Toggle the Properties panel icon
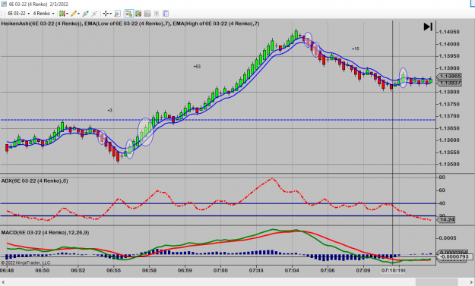Image resolution: width=475 pixels, height=286 pixels. pyautogui.click(x=166, y=14)
